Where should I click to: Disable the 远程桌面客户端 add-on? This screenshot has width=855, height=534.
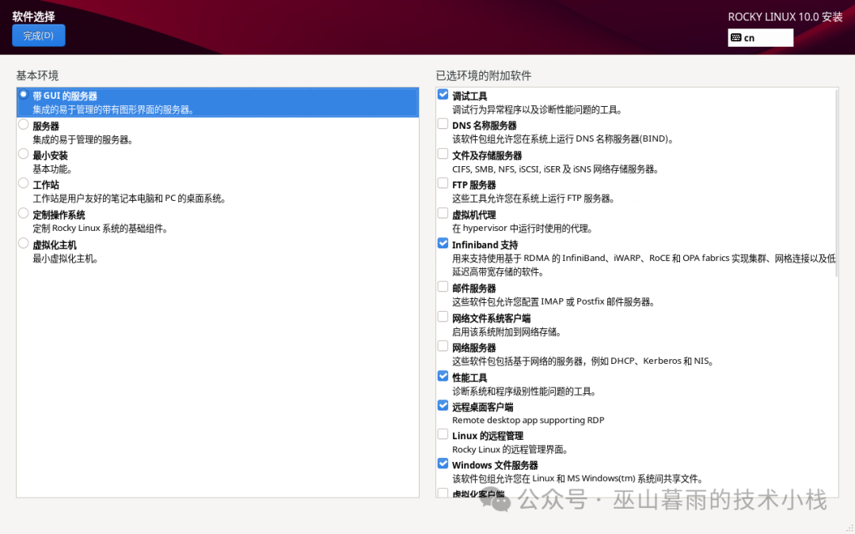[x=443, y=405]
